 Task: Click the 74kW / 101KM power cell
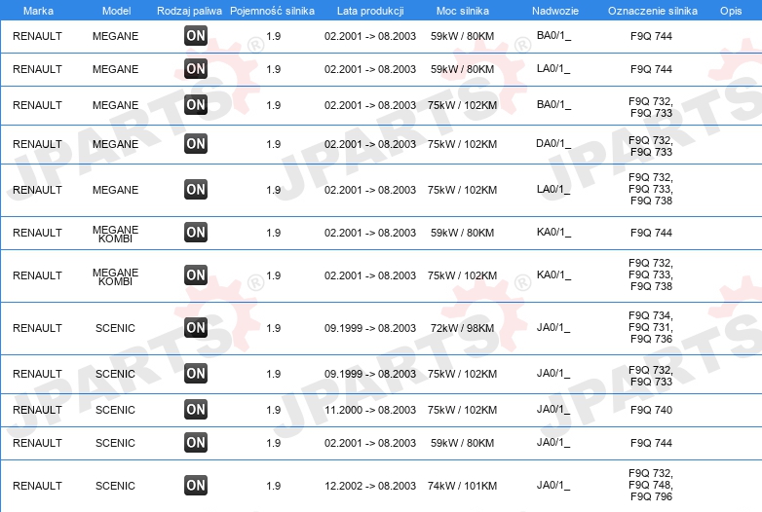tap(462, 486)
